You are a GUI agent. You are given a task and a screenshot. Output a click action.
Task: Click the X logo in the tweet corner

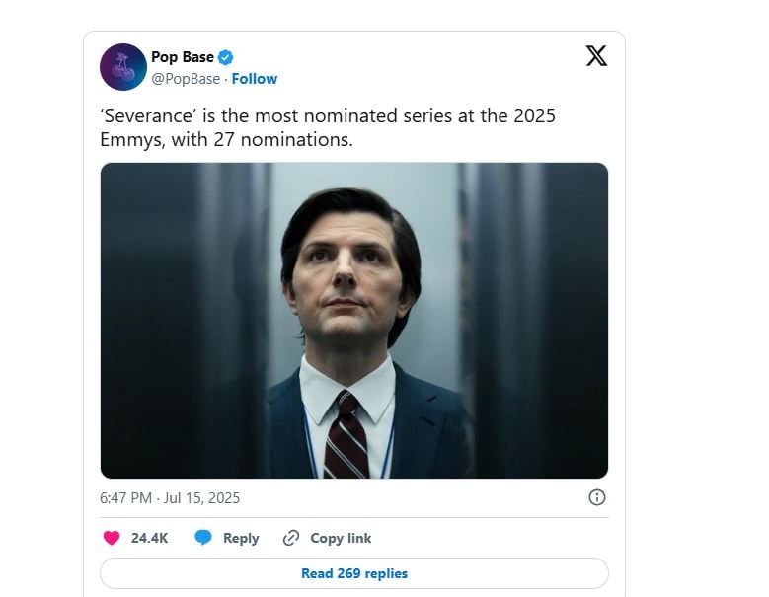coord(596,56)
